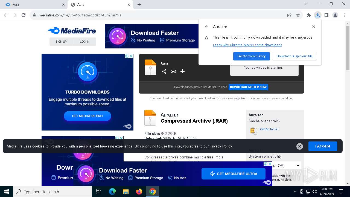Click the address bar URL

click(x=80, y=15)
